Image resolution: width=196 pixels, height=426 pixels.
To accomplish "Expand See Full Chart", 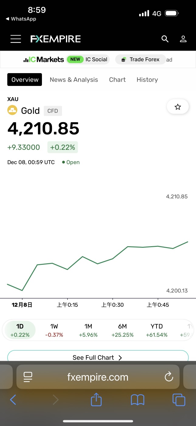I will coord(98,357).
